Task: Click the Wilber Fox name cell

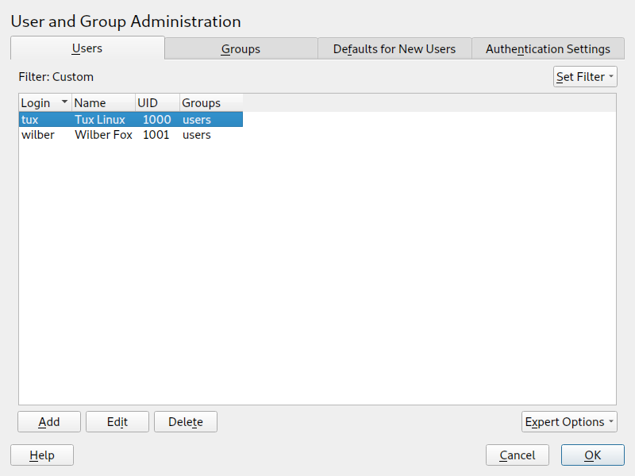Action: coord(103,135)
